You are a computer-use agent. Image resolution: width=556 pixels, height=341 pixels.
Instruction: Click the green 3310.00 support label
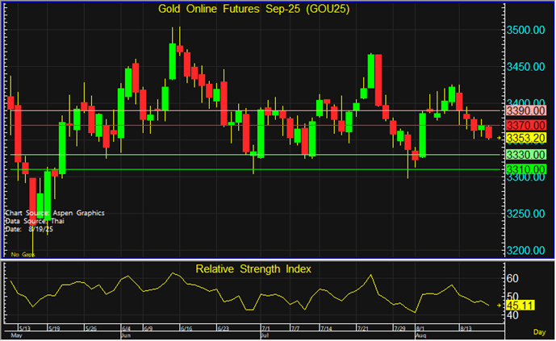tap(526, 169)
